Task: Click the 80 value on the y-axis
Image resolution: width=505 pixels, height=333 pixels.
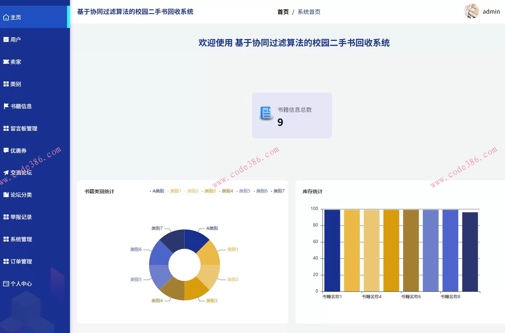Action: [x=316, y=225]
